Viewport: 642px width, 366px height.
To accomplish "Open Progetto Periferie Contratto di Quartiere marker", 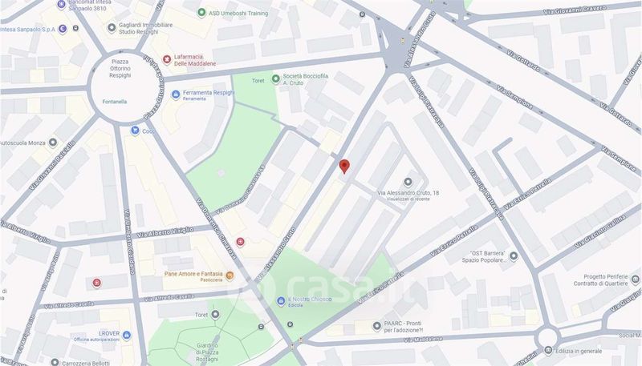I will (x=635, y=280).
